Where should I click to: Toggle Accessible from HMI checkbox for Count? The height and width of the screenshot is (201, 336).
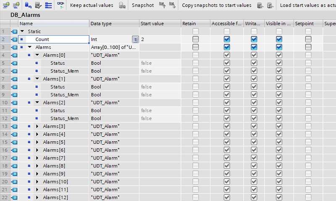[227, 39]
